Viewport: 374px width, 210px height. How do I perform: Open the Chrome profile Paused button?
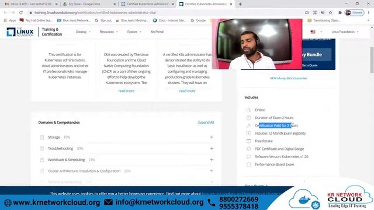[355, 13]
